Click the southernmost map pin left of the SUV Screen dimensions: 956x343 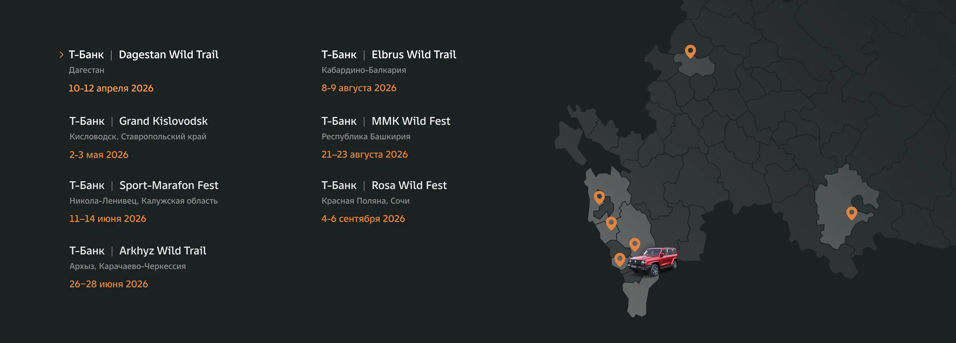point(620,259)
